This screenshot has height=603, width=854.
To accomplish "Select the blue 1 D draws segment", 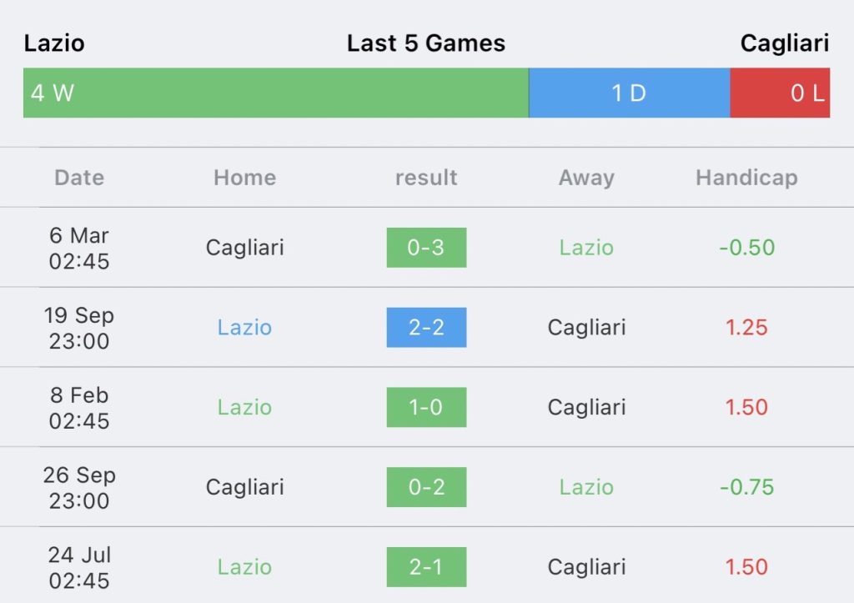I will (x=629, y=93).
